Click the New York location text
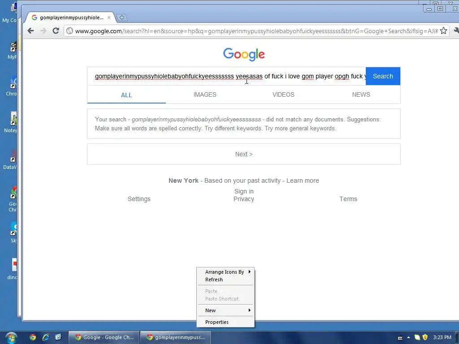Viewport: 459px width, 344px height. pos(183,181)
